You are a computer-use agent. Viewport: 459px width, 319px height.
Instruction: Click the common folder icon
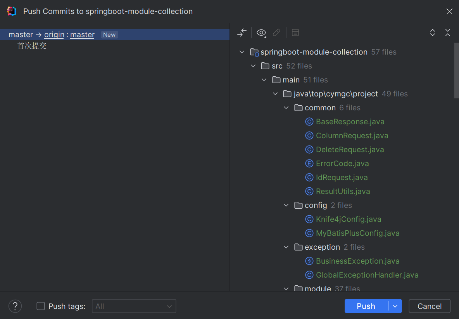(x=298, y=108)
